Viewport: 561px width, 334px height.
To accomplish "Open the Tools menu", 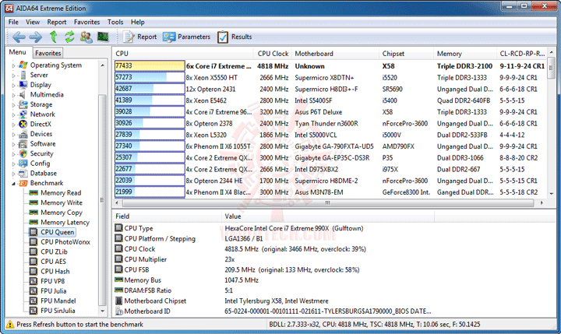I will click(115, 22).
